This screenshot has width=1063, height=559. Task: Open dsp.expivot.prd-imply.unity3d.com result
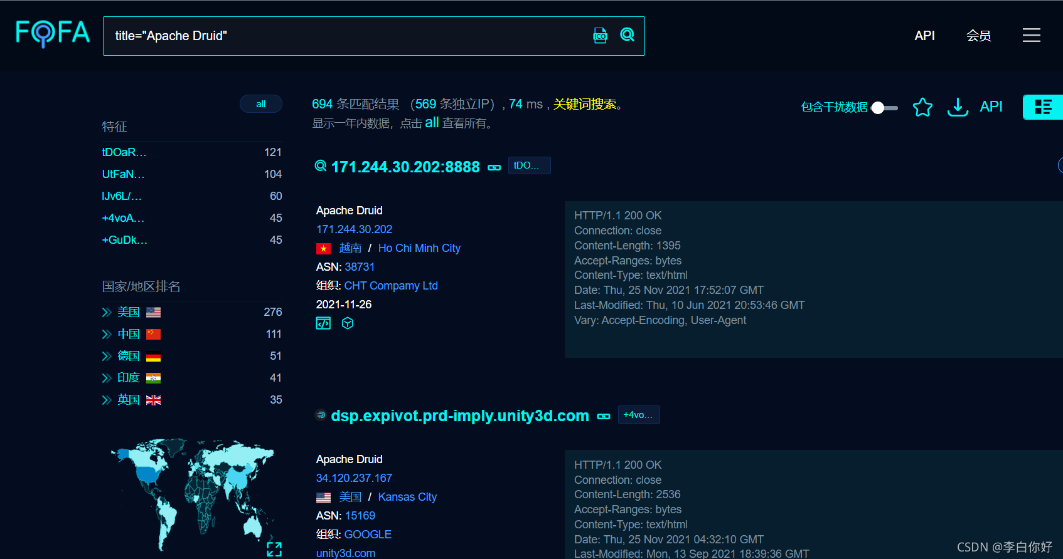[460, 415]
